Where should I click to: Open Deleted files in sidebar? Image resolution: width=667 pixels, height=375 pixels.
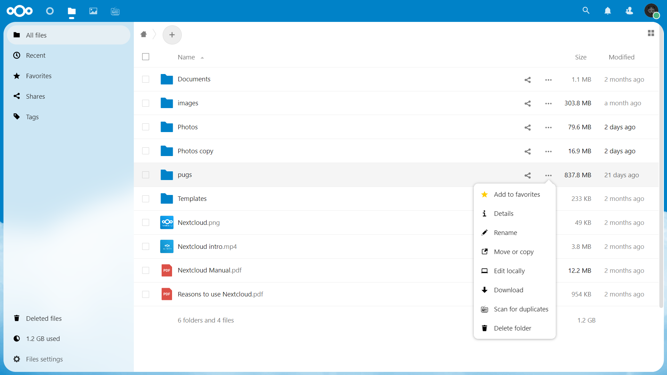click(68, 318)
